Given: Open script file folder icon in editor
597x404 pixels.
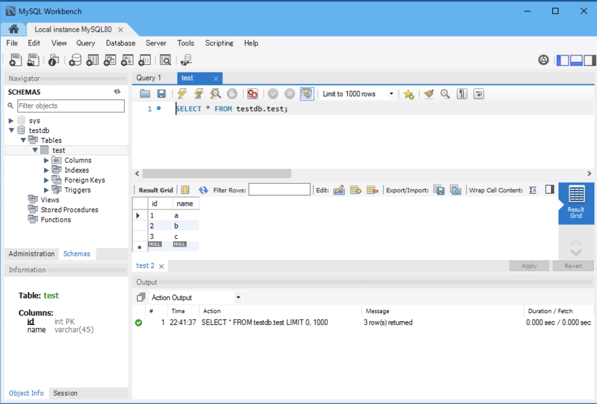Looking at the screenshot, I should point(145,94).
